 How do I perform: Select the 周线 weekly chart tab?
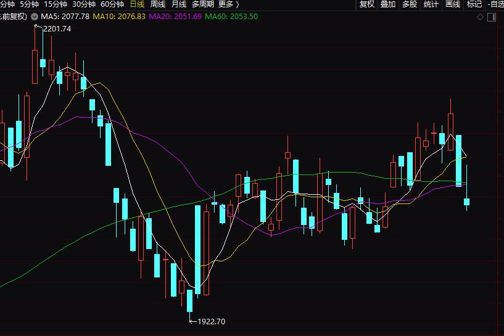click(x=158, y=4)
